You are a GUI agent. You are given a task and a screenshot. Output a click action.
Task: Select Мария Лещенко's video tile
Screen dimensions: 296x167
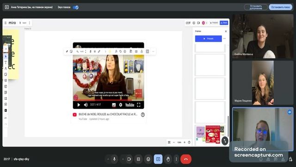coord(263,83)
